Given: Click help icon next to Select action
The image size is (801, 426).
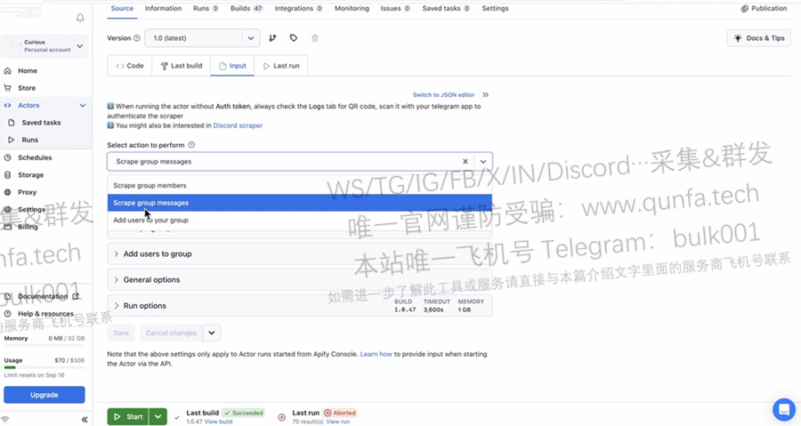Looking at the screenshot, I should pos(191,145).
